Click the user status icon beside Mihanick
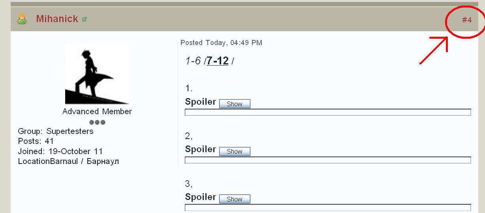The width and height of the screenshot is (485, 213). point(22,19)
